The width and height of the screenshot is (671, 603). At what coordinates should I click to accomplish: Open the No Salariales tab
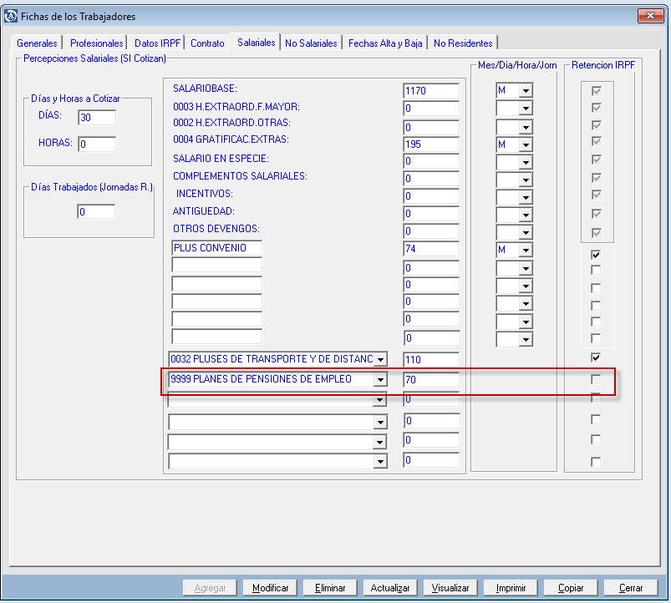311,43
